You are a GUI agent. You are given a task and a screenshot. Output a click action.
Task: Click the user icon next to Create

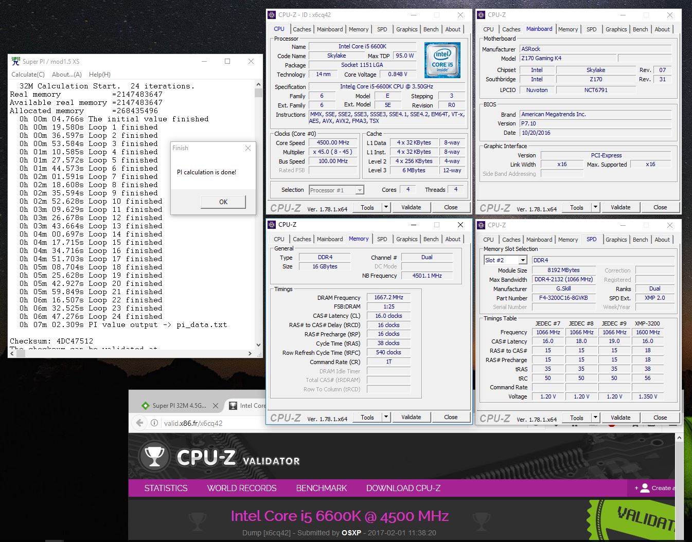click(x=645, y=488)
